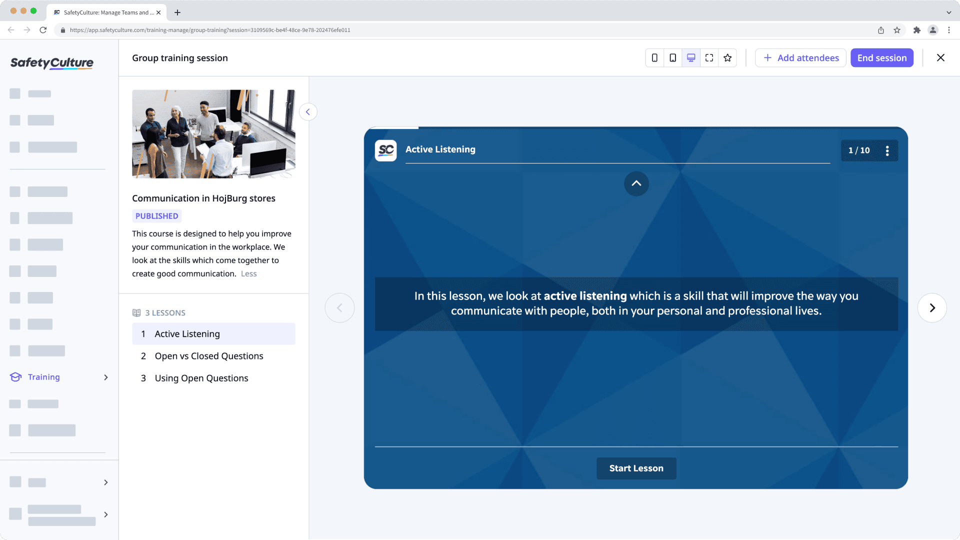Collapse description with the Less link
960x540 pixels.
coord(248,273)
